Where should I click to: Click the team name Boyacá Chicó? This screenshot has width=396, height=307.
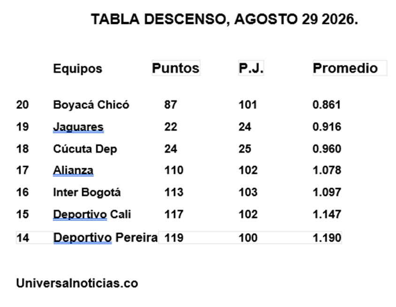[x=91, y=105]
